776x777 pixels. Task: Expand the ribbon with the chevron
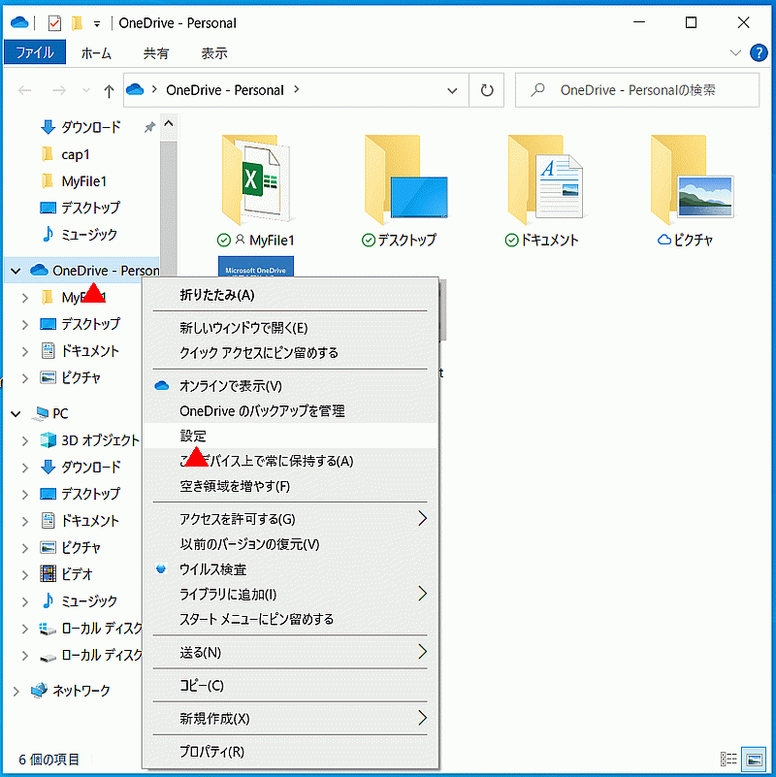pyautogui.click(x=735, y=52)
